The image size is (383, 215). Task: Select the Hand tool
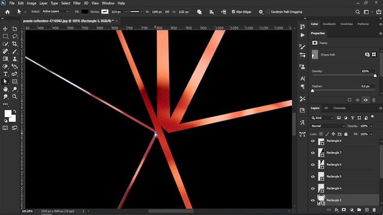(x=5, y=89)
